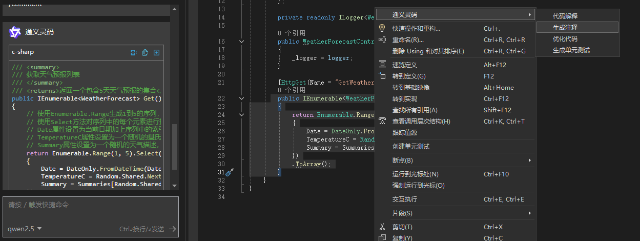Select 生成单元测试 in the submenu
The image size is (640, 241).
pyautogui.click(x=577, y=50)
